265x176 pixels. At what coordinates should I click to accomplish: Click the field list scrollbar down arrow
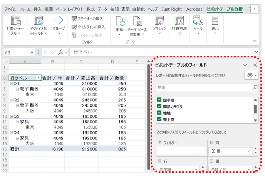pos(255,121)
